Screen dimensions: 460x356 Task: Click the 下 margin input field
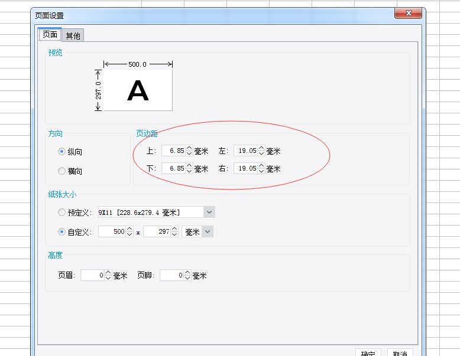[173, 168]
